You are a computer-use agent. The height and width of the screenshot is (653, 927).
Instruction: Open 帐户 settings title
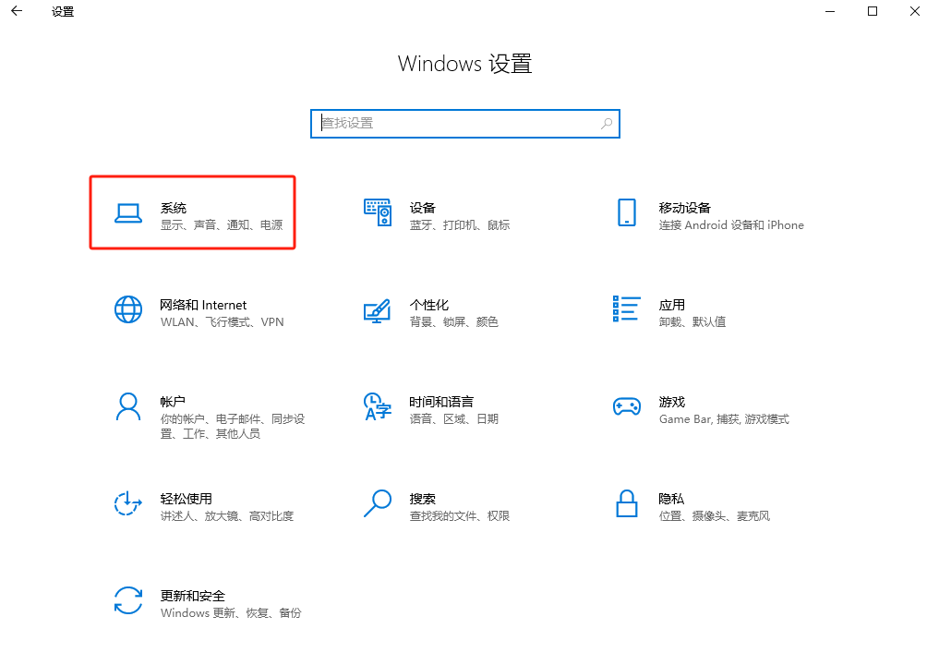pos(173,402)
